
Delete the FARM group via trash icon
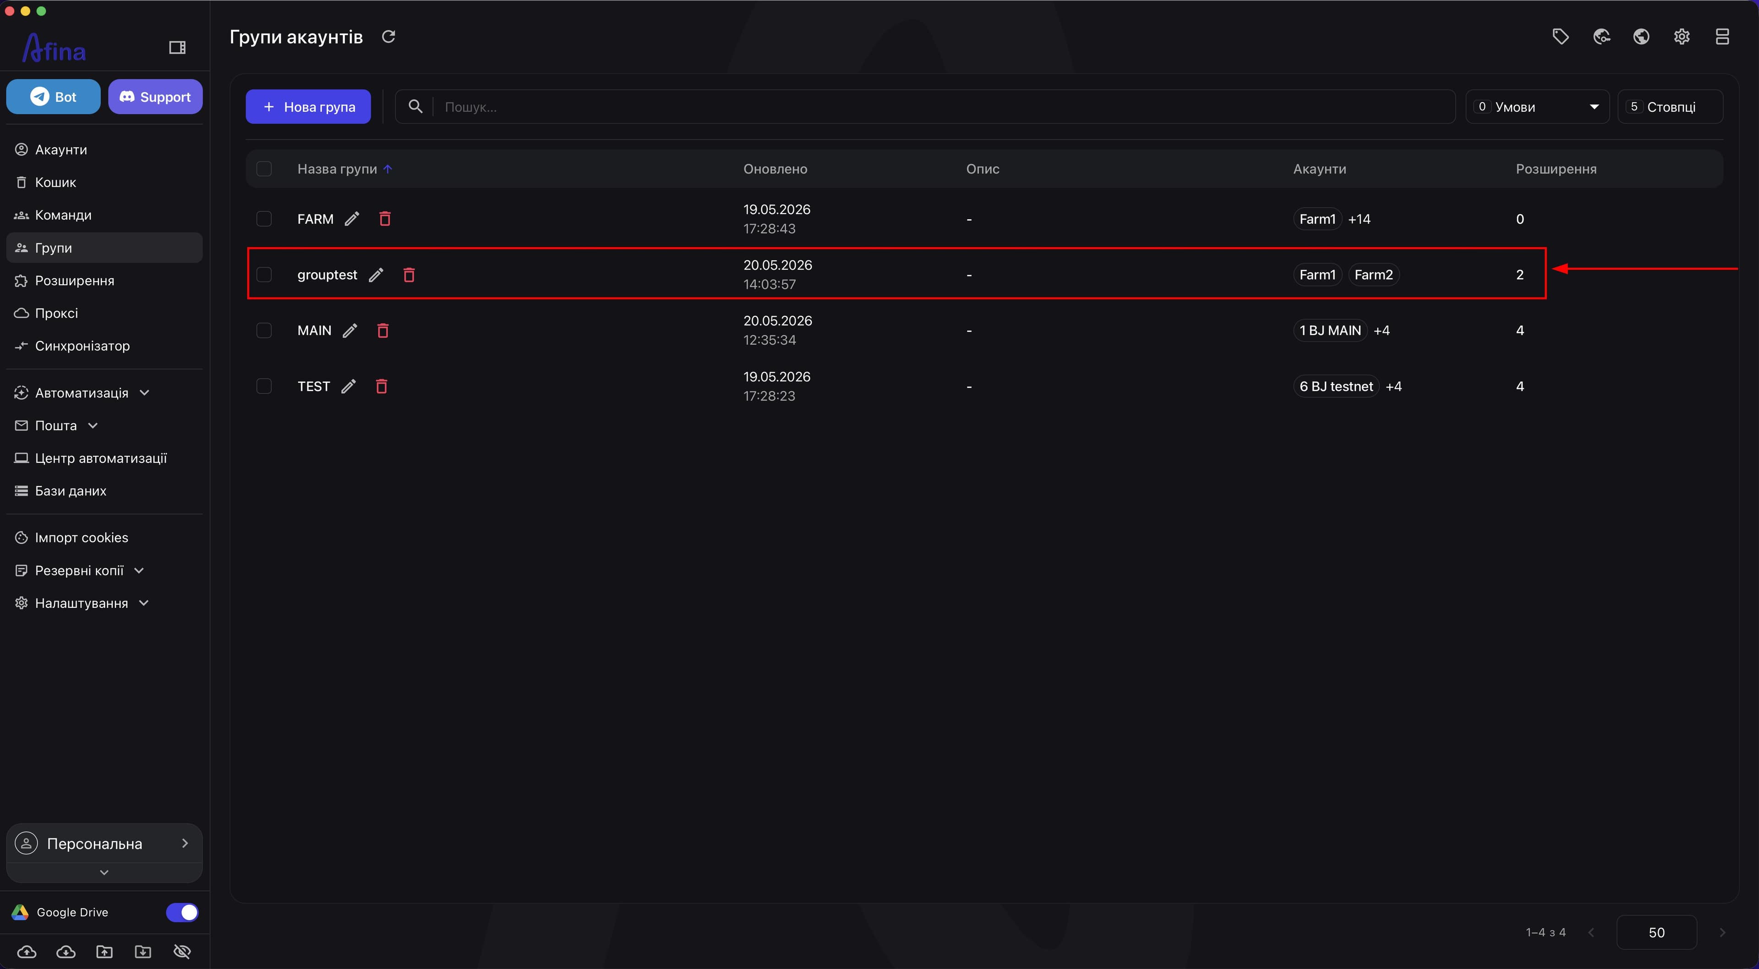385,219
